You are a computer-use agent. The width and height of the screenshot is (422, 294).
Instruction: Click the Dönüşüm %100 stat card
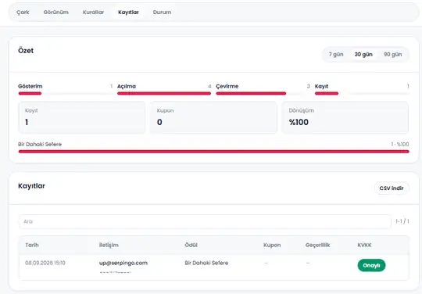(x=345, y=117)
